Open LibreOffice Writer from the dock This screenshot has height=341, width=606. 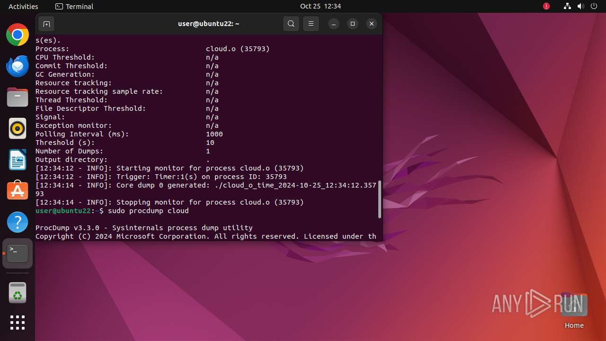[x=18, y=160]
